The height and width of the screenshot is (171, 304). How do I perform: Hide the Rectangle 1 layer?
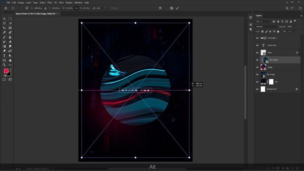[257, 38]
